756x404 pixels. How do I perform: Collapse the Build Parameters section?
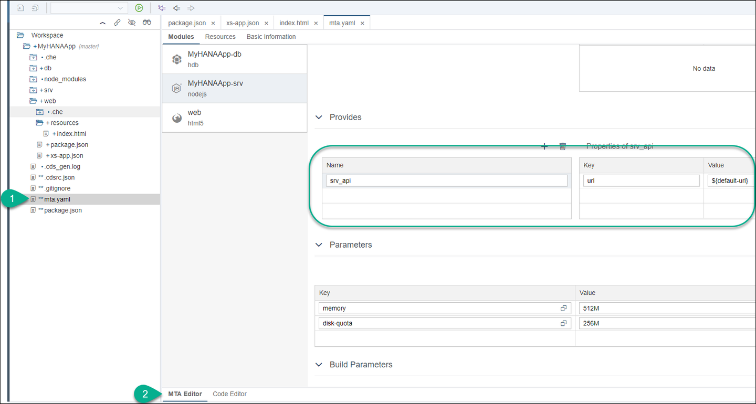coord(319,364)
